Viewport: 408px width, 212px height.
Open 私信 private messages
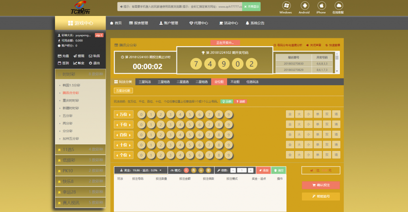click(x=94, y=56)
